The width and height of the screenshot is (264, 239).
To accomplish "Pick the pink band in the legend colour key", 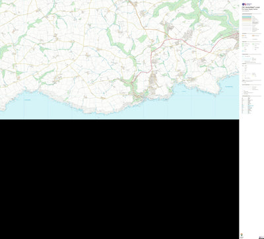I will coord(247,19).
